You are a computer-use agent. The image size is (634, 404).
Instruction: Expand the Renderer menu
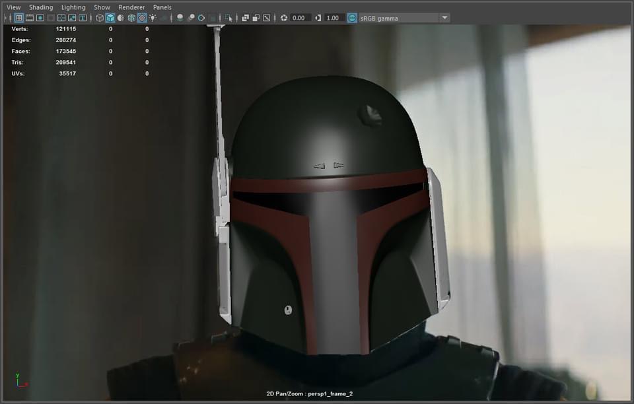point(131,7)
